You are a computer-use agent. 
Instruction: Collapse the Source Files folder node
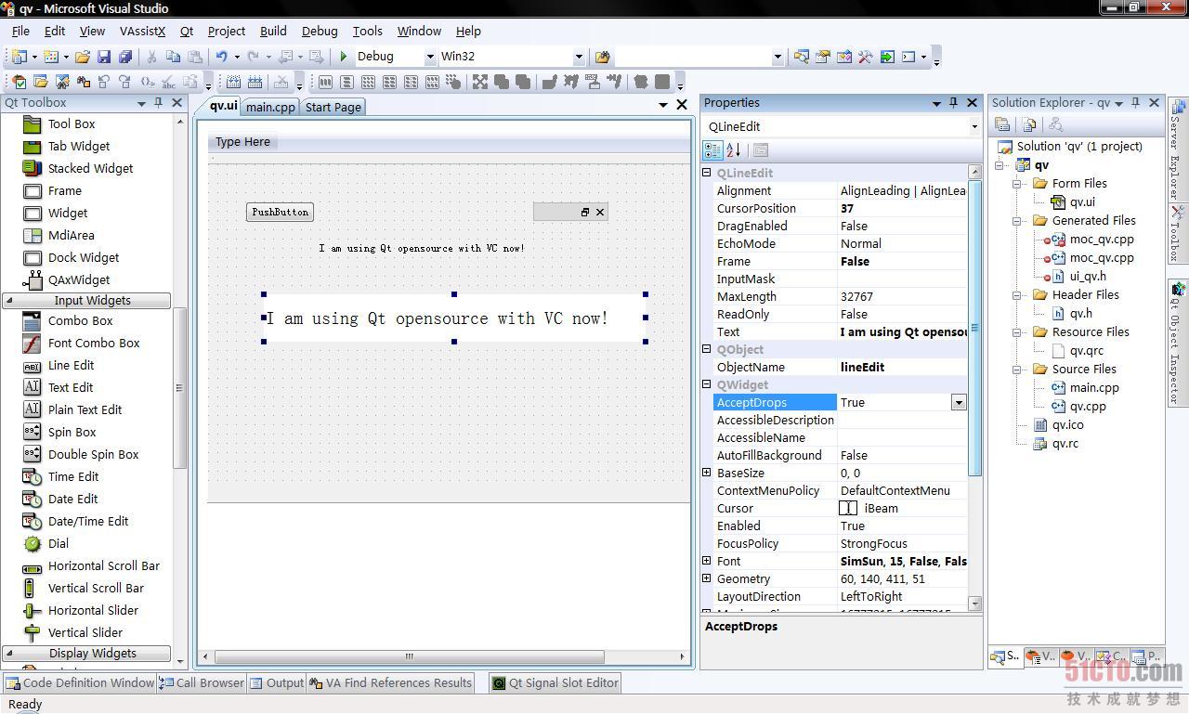(x=1017, y=370)
